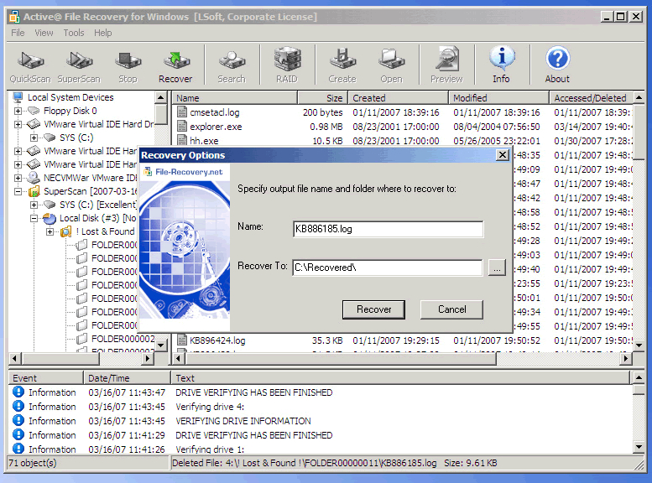Click the File-Recovery.net logo in dialog

[x=184, y=172]
